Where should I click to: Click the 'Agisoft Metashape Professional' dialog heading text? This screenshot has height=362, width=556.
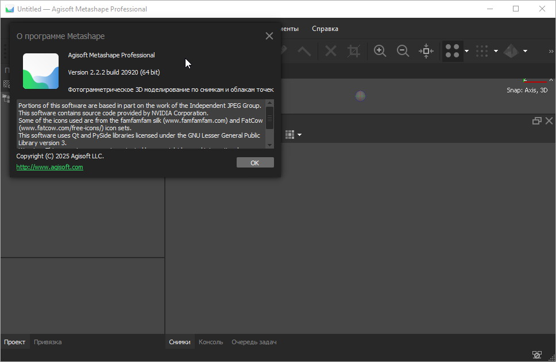[x=111, y=55]
